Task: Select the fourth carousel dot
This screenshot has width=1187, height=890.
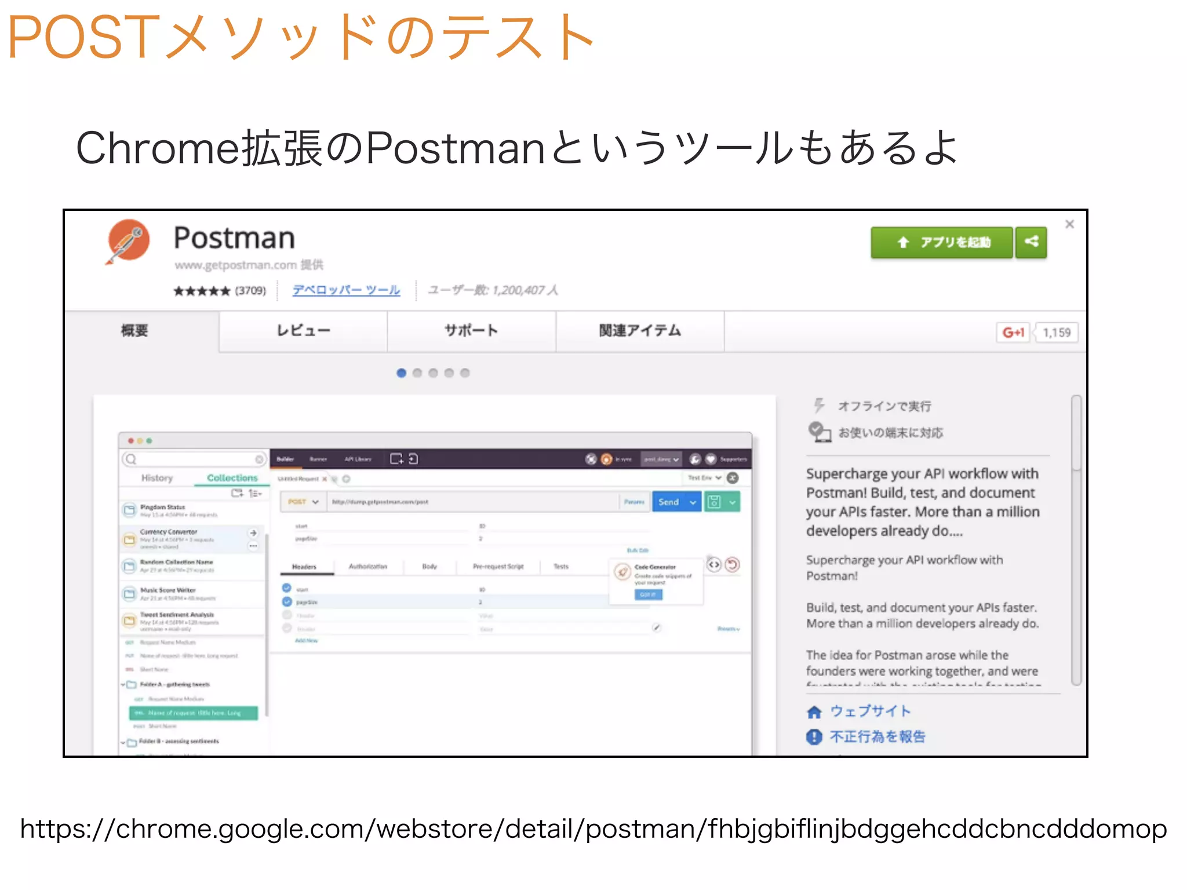Action: pos(449,373)
